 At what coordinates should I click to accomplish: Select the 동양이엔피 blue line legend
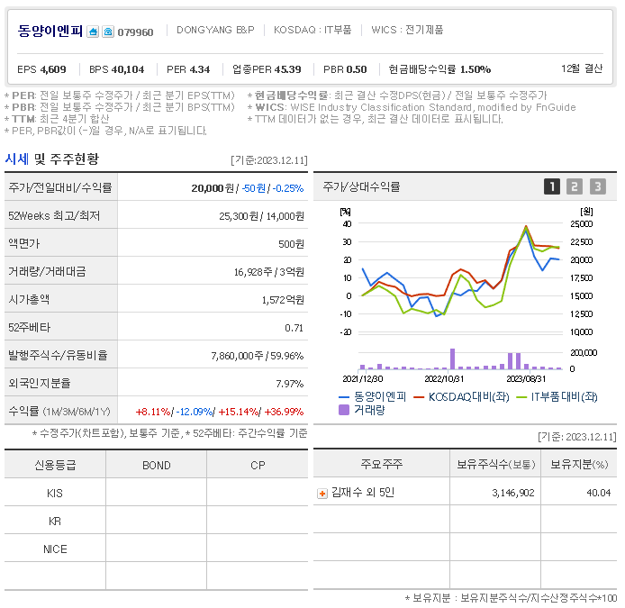click(x=372, y=396)
